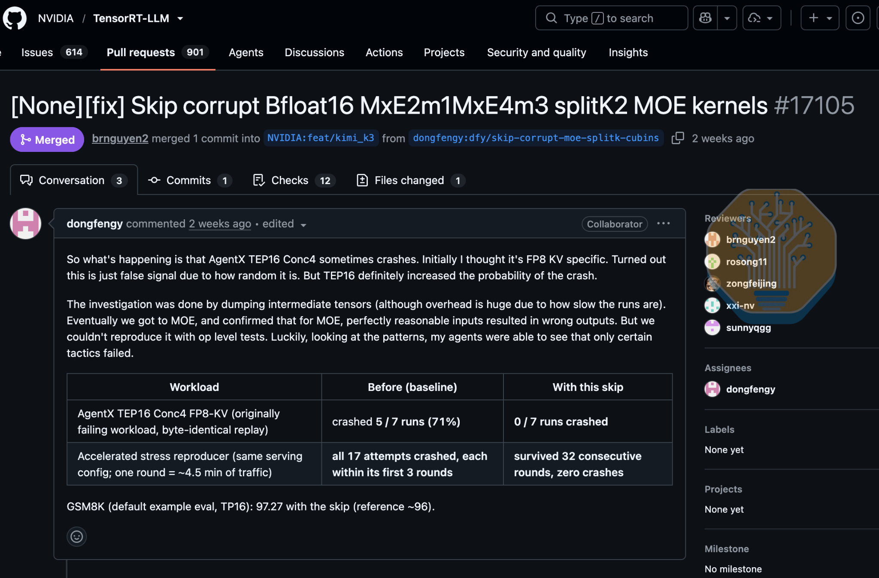Screen dimensions: 879x578
Task: Open the issues circle icon in header
Action: point(858,18)
